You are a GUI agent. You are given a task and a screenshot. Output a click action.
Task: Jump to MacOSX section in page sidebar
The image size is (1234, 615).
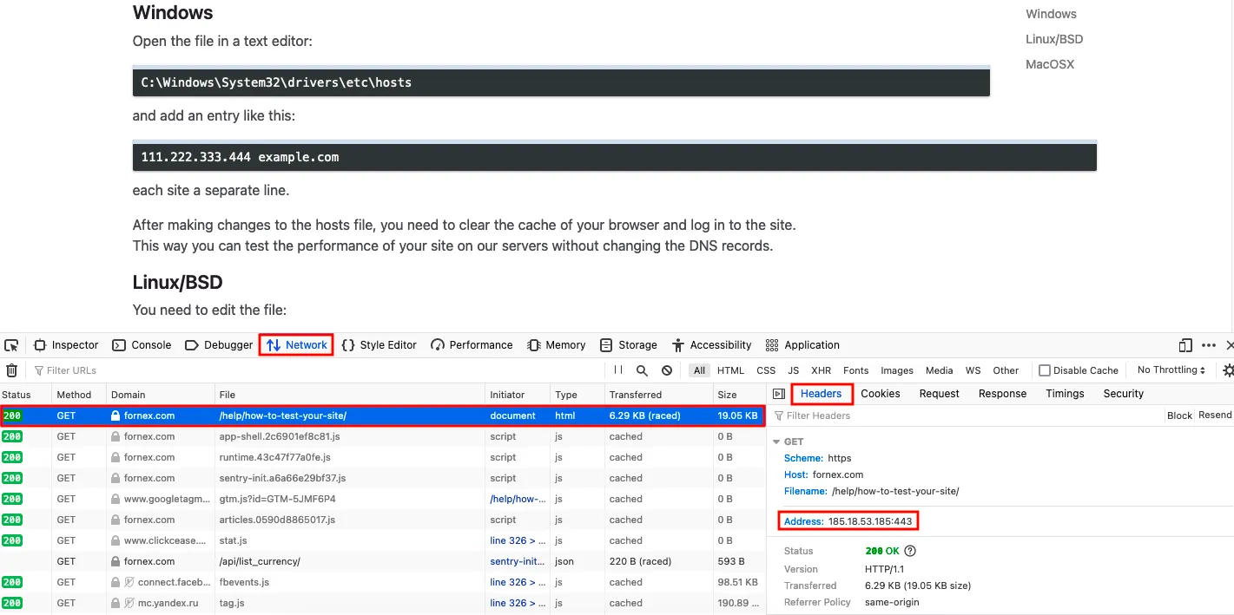tap(1050, 64)
